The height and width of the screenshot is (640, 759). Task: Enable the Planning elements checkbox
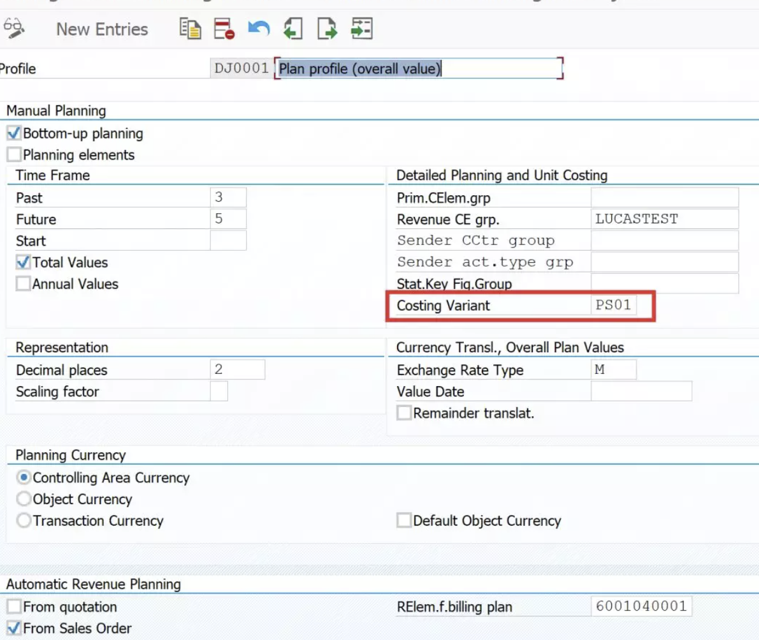coord(14,154)
